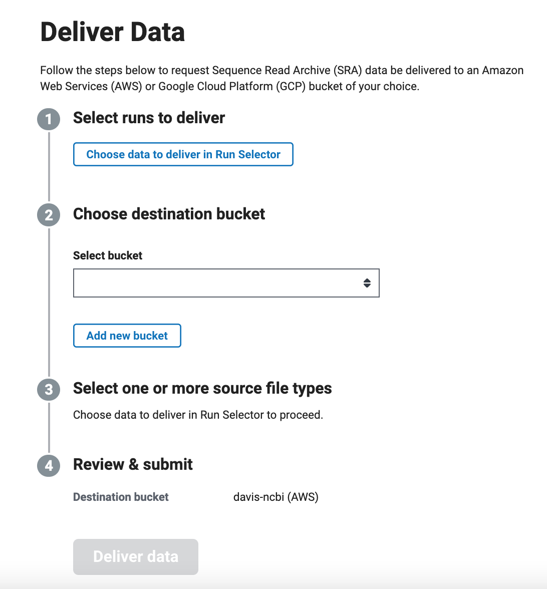Click the Choose destination bucket heading
Image resolution: width=547 pixels, height=589 pixels.
click(169, 214)
